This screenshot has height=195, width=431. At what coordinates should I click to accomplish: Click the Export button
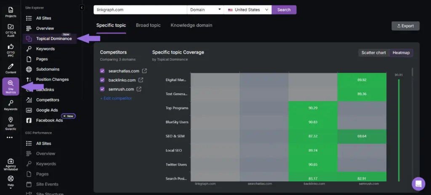click(x=405, y=26)
